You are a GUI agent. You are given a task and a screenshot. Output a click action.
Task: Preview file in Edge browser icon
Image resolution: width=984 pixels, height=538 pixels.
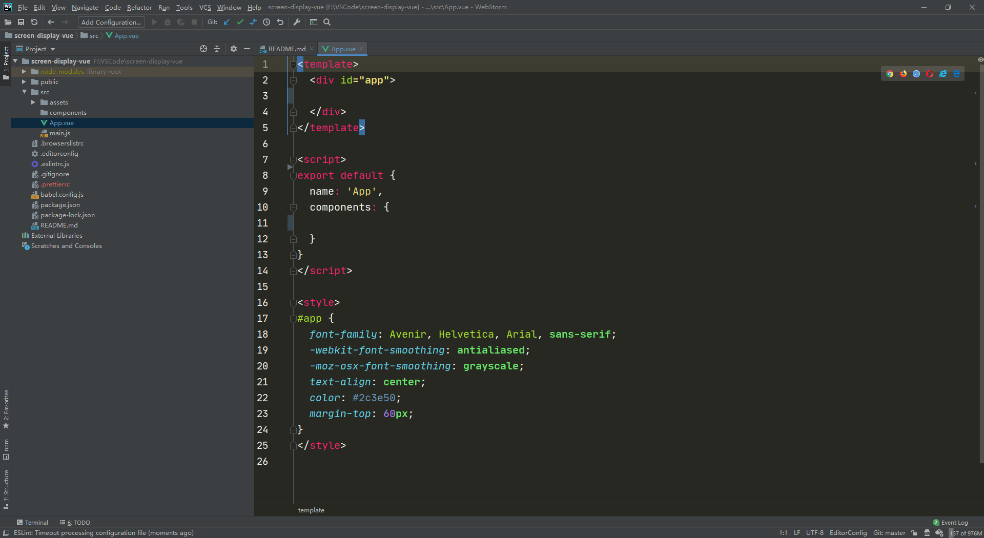click(956, 74)
